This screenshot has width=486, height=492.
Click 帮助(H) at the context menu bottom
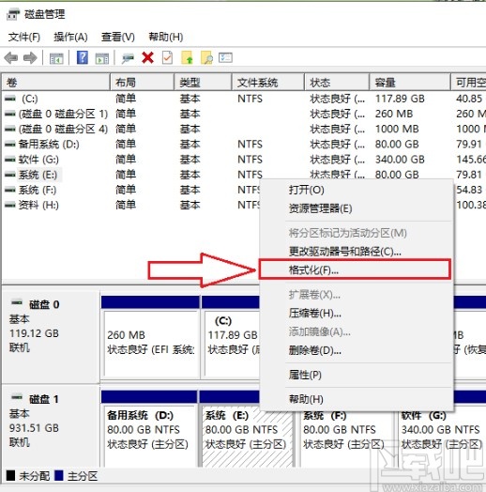click(x=357, y=399)
